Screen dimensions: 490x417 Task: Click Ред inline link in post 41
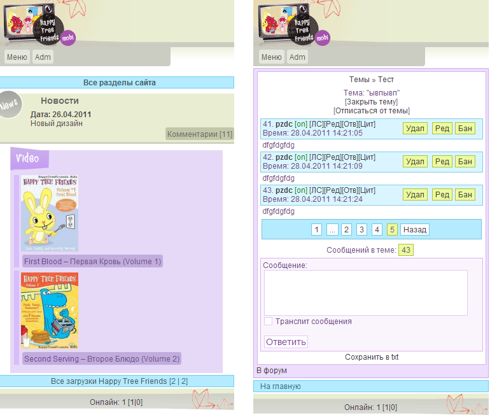(332, 124)
